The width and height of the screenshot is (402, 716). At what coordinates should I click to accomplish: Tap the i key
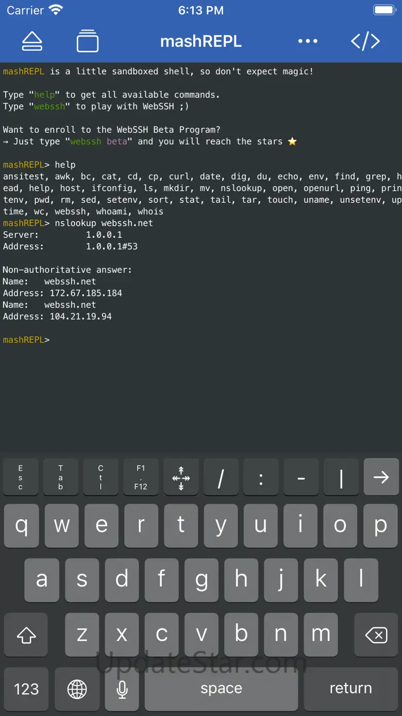(x=300, y=526)
